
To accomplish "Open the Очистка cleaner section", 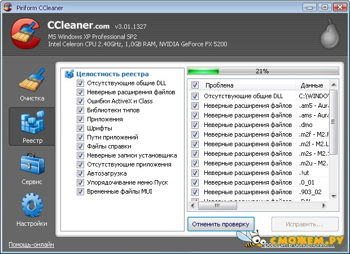I will point(32,85).
